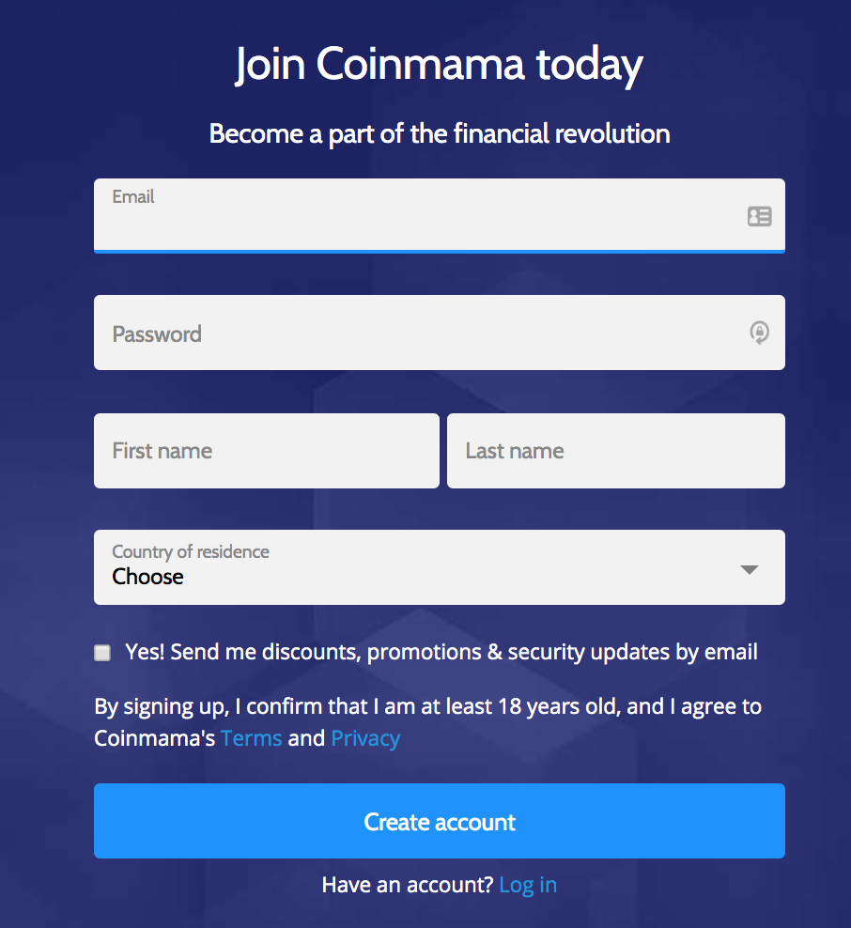This screenshot has width=851, height=928.
Task: Select the First name text box
Action: point(266,451)
